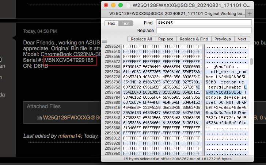Click the 'Today, 04:58 PM' forum post timestamp
The image size is (266, 165).
coord(40,31)
